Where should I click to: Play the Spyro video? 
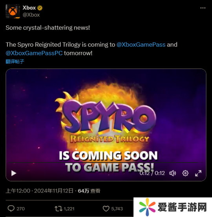pyautogui.click(x=14, y=173)
